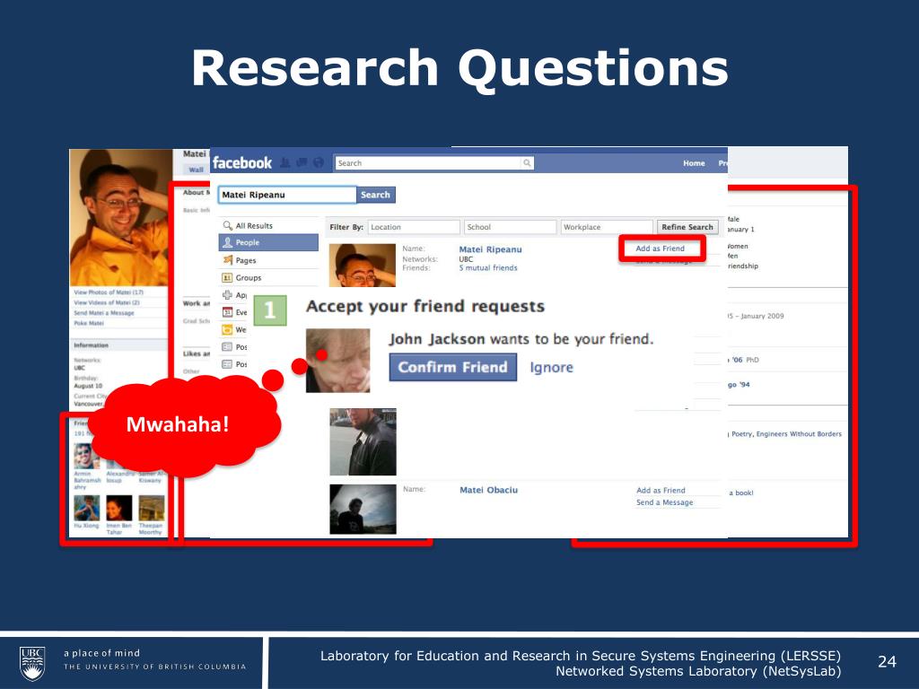Open Imen Ben Tahar's friend thumbnail
This screenshot has height=689, width=919.
tap(119, 508)
